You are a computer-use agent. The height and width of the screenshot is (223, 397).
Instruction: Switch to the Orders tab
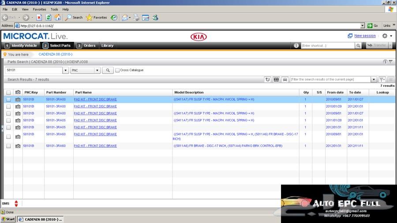86,45
